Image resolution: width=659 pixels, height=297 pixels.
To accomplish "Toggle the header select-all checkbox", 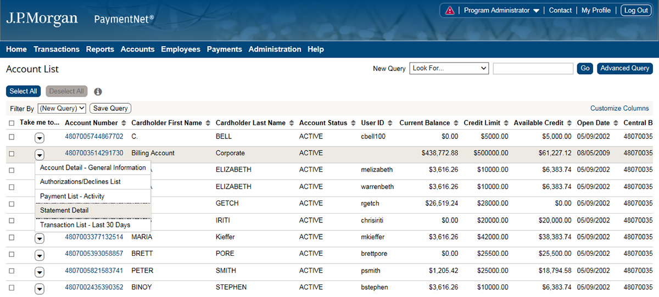I will [12, 123].
